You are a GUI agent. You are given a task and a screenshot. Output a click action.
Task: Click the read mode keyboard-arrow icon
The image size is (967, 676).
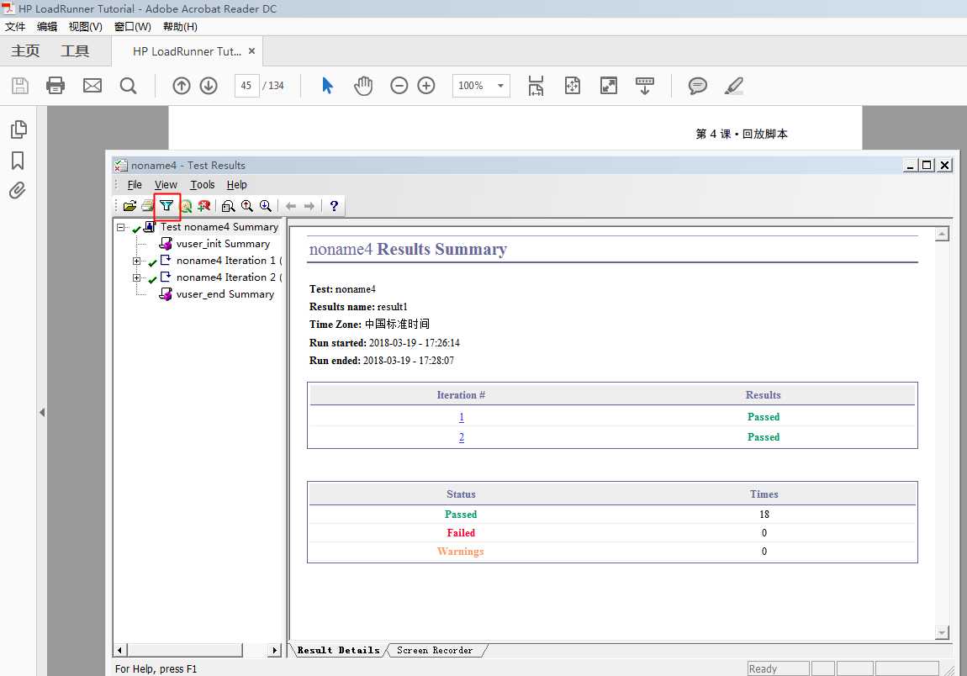pos(644,85)
